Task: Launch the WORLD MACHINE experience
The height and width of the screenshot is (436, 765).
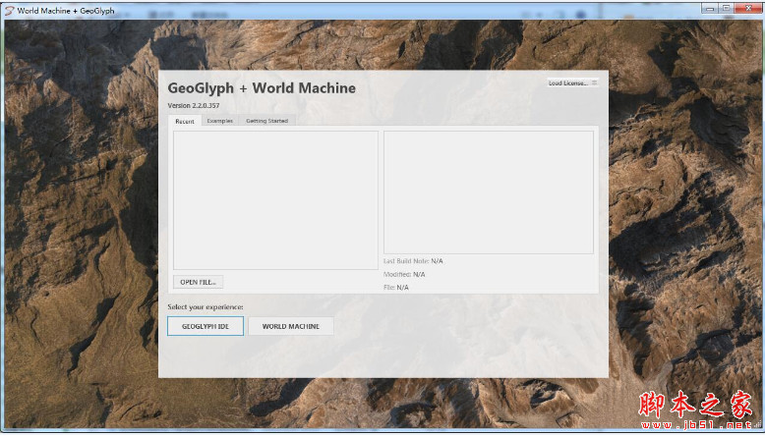Action: (291, 326)
